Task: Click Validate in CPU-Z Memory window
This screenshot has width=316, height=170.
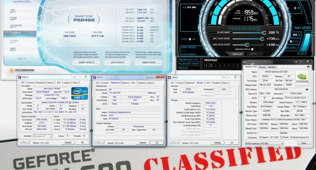Action: click(x=217, y=143)
